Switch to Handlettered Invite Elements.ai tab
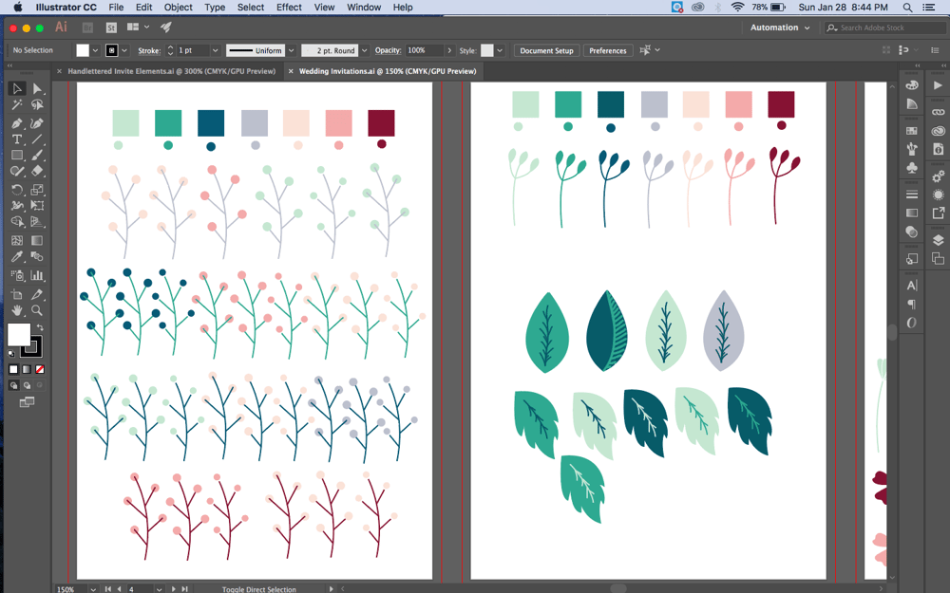The height and width of the screenshot is (593, 950). tap(171, 71)
